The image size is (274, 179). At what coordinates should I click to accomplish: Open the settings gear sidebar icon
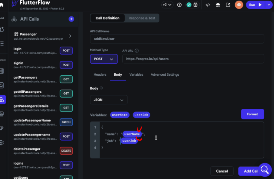2,142
